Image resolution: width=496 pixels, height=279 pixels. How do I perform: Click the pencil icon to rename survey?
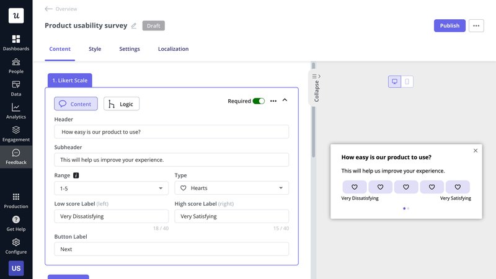point(133,25)
